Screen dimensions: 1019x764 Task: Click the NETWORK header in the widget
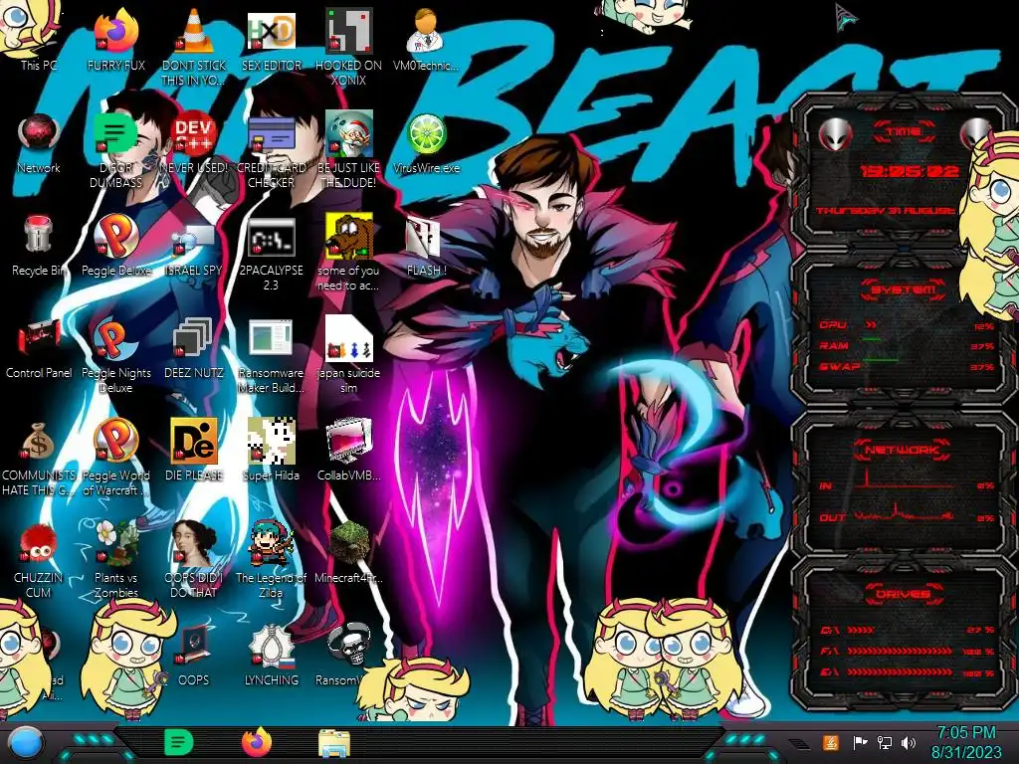coord(904,450)
